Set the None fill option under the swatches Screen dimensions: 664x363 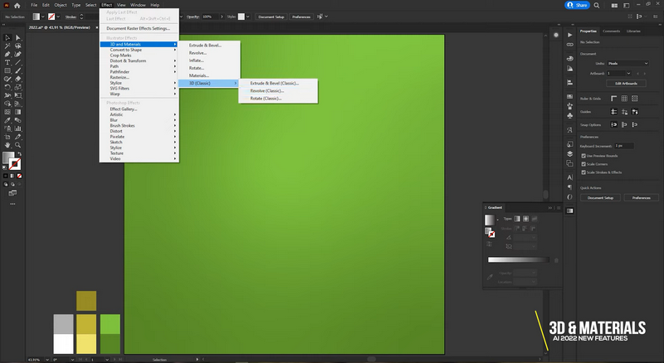(x=19, y=176)
